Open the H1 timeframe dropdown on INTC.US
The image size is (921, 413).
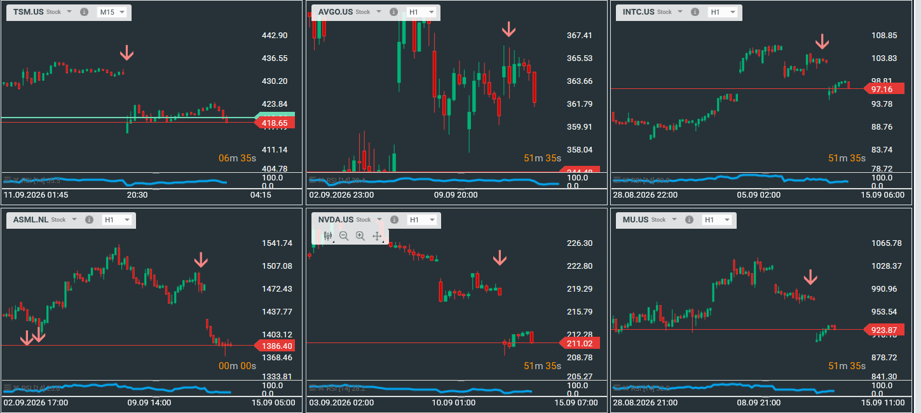click(x=723, y=12)
